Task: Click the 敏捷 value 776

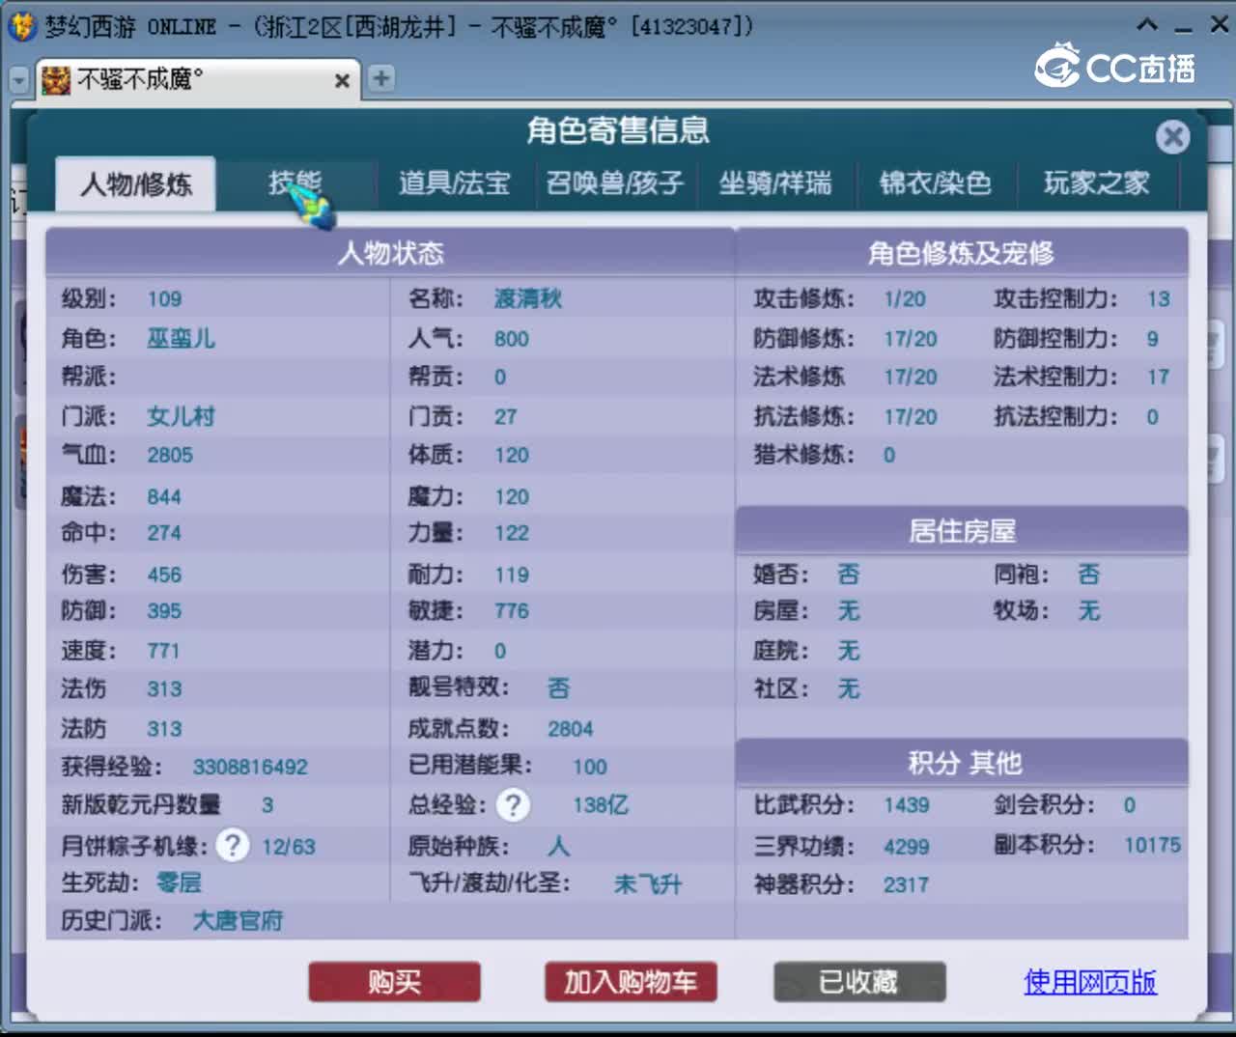Action: [x=512, y=611]
